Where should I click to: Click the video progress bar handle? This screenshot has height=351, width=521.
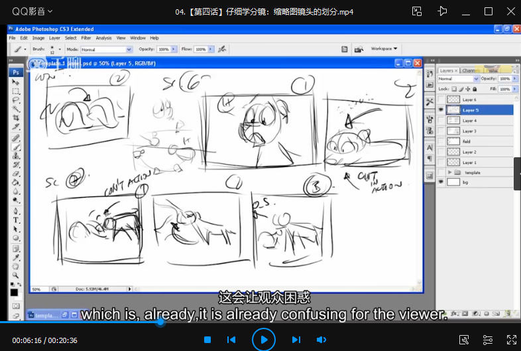click(160, 322)
